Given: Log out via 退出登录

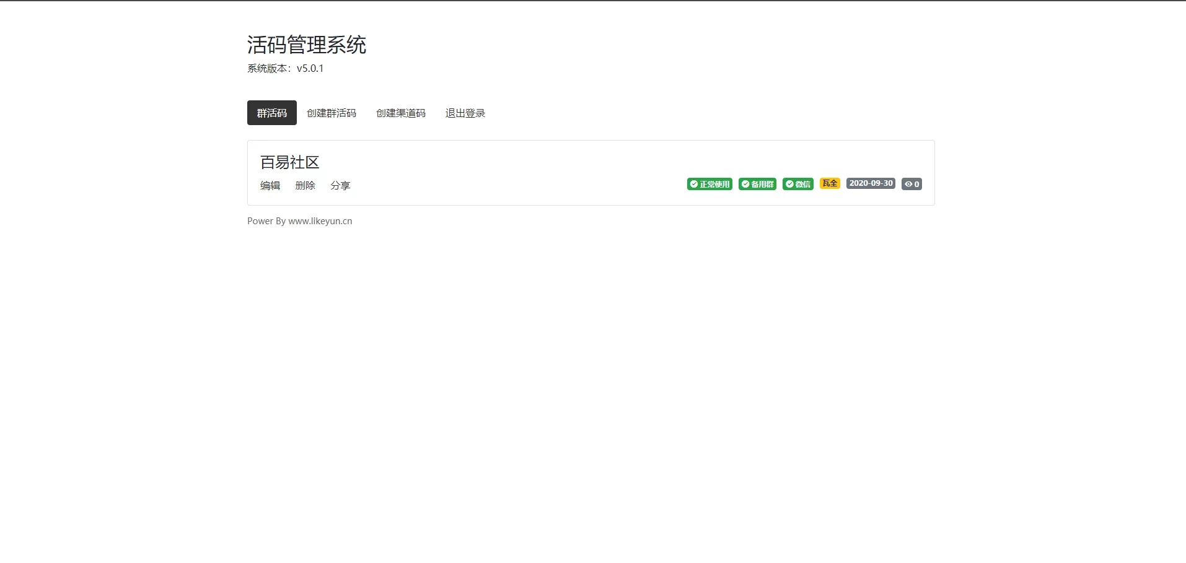Looking at the screenshot, I should (x=465, y=113).
